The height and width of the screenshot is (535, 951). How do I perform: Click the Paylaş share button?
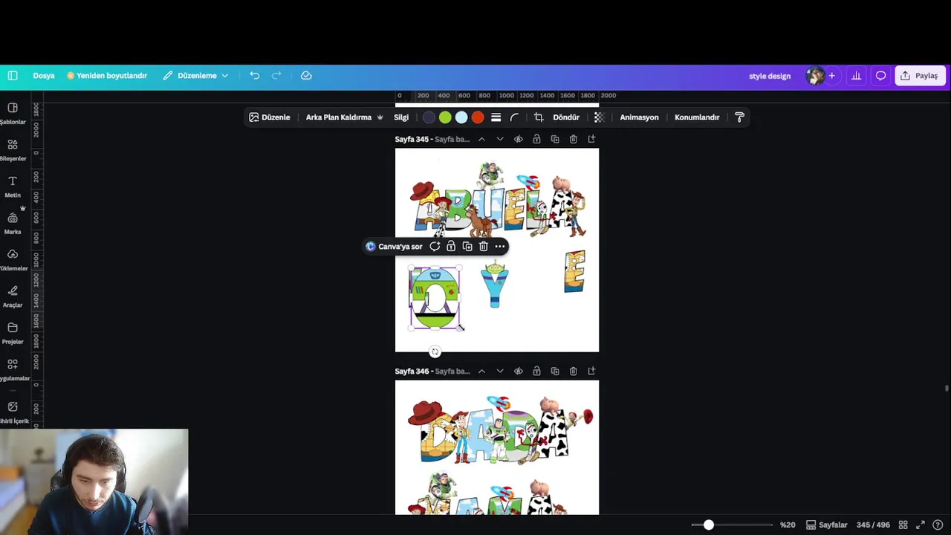pyautogui.click(x=920, y=76)
